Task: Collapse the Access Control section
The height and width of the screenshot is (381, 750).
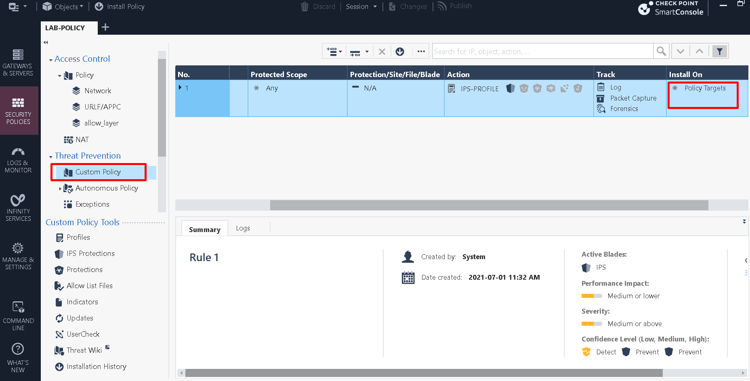Action: (x=50, y=59)
